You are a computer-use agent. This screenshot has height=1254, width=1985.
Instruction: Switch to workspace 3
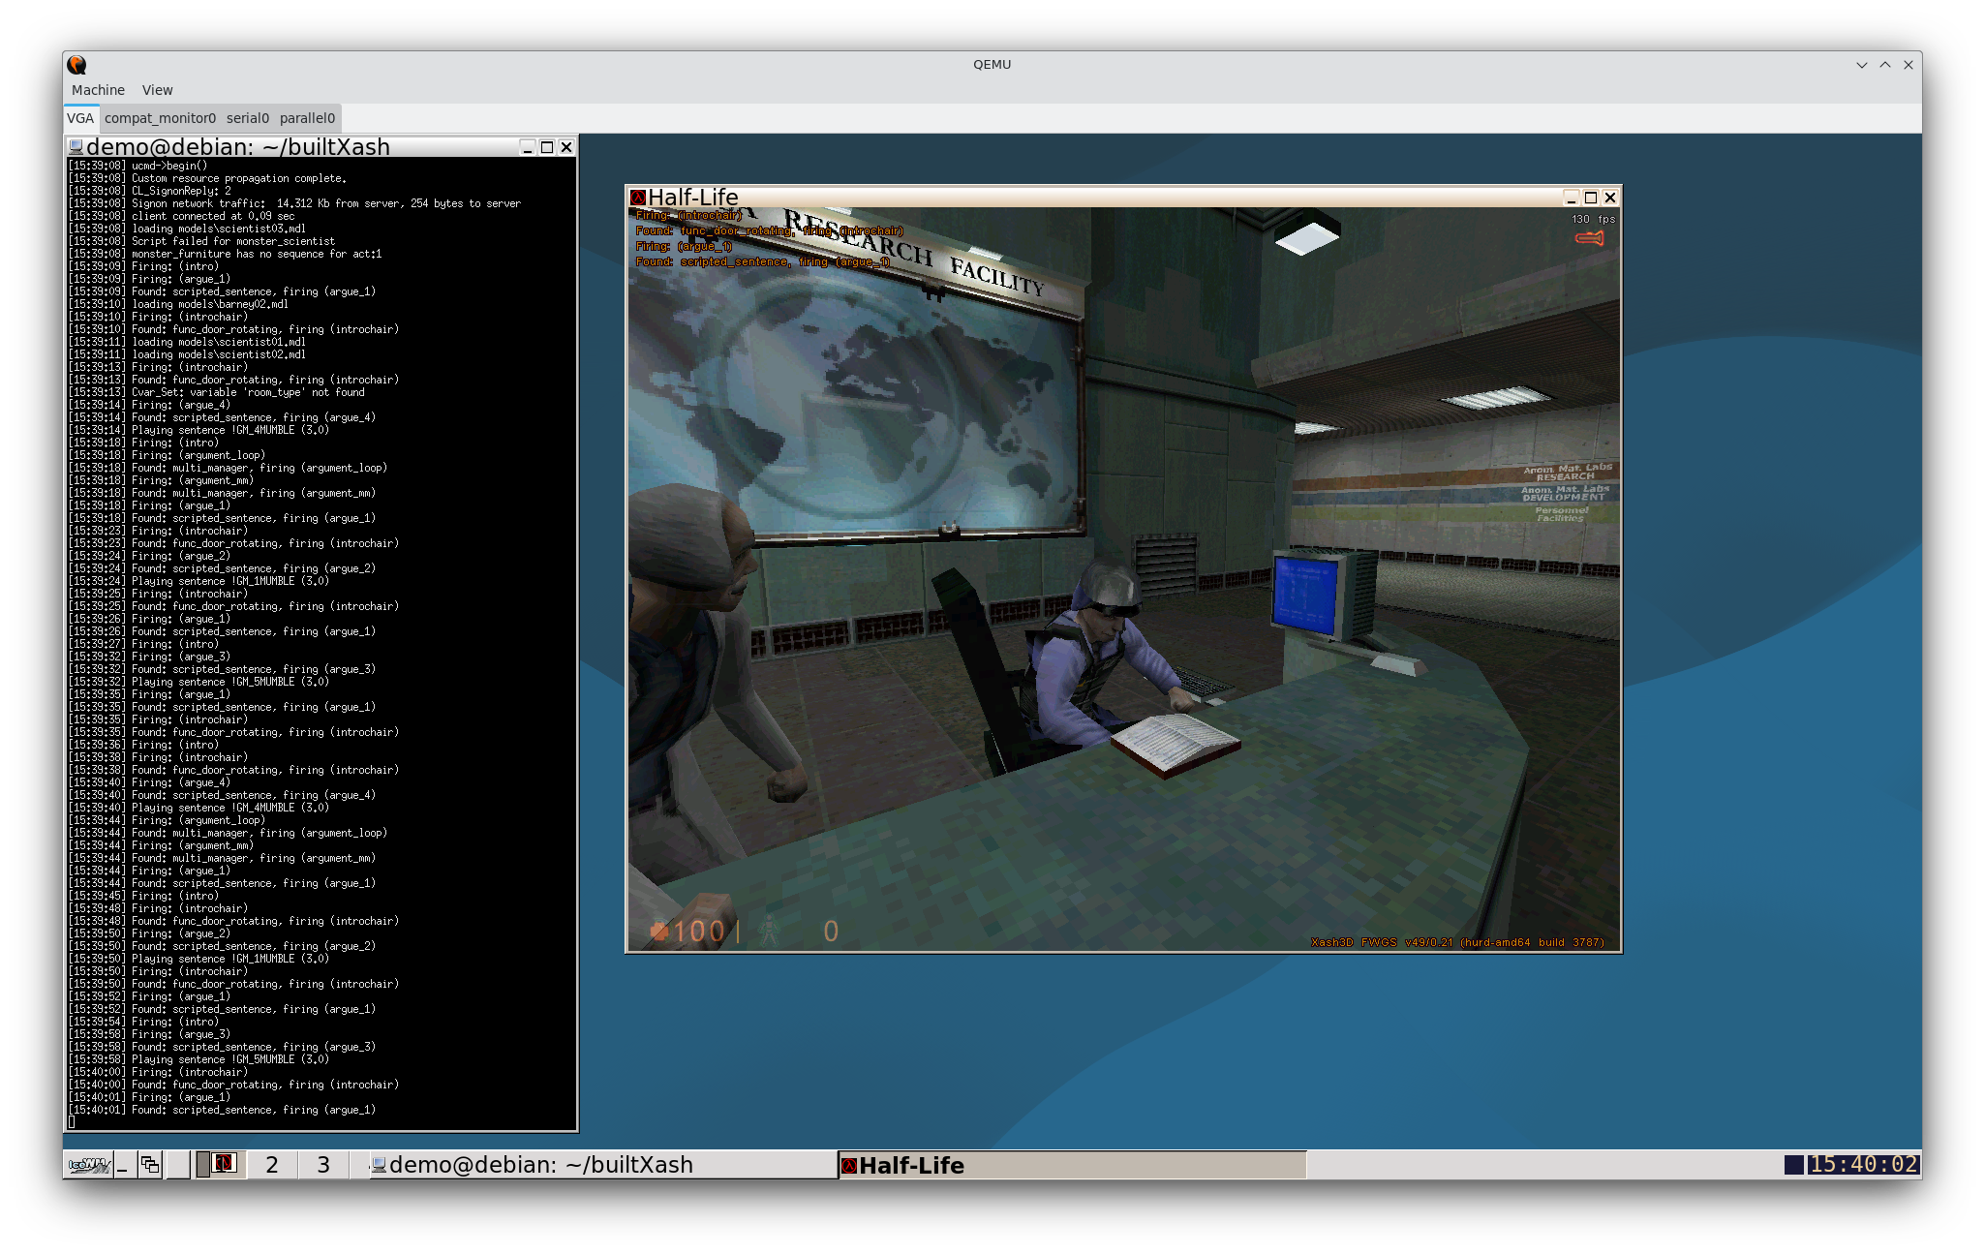[x=323, y=1165]
